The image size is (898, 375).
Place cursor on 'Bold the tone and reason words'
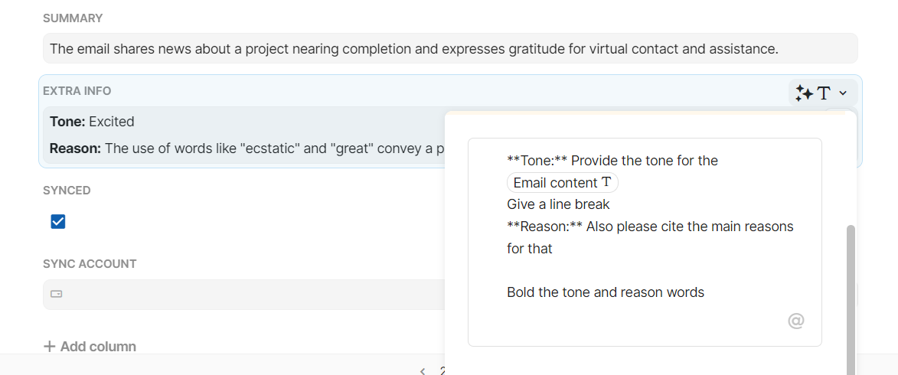[605, 292]
